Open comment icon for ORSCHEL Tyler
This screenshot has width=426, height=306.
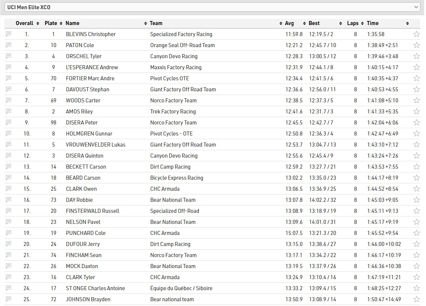[9, 56]
